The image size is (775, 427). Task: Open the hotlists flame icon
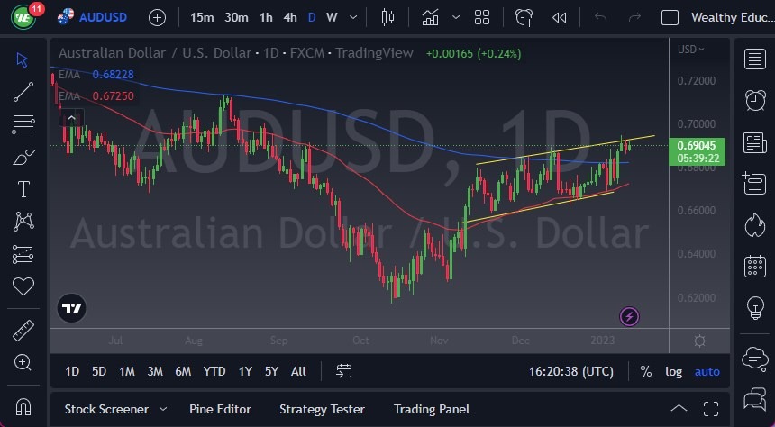pyautogui.click(x=755, y=225)
